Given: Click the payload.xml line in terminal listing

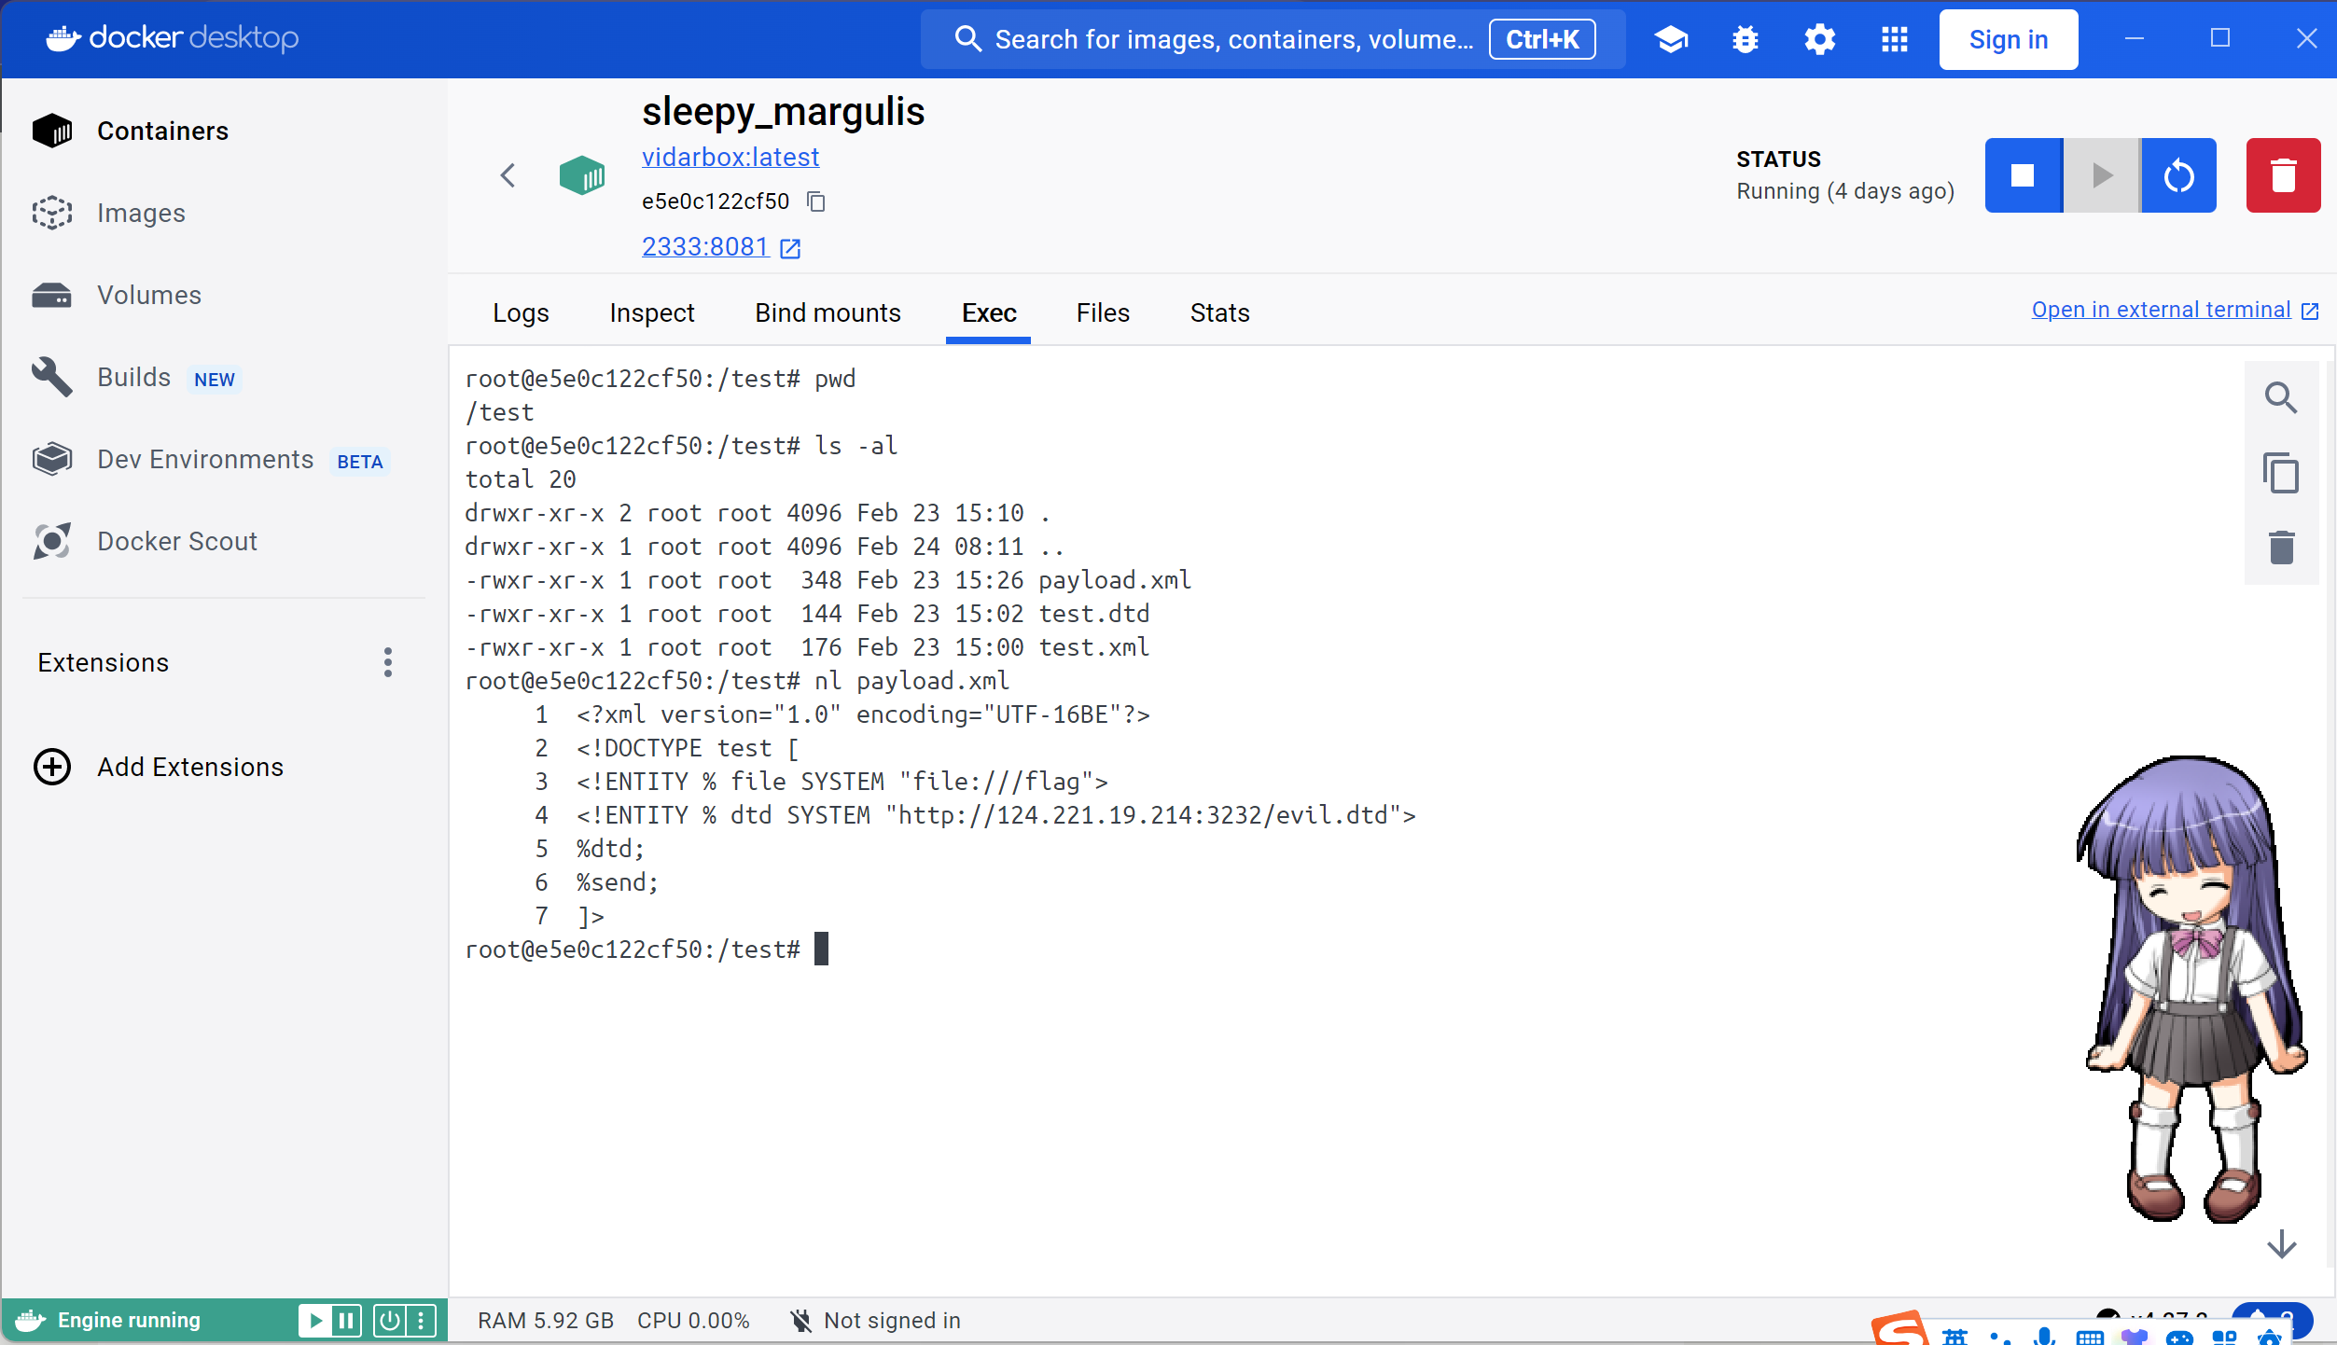Looking at the screenshot, I should (828, 580).
